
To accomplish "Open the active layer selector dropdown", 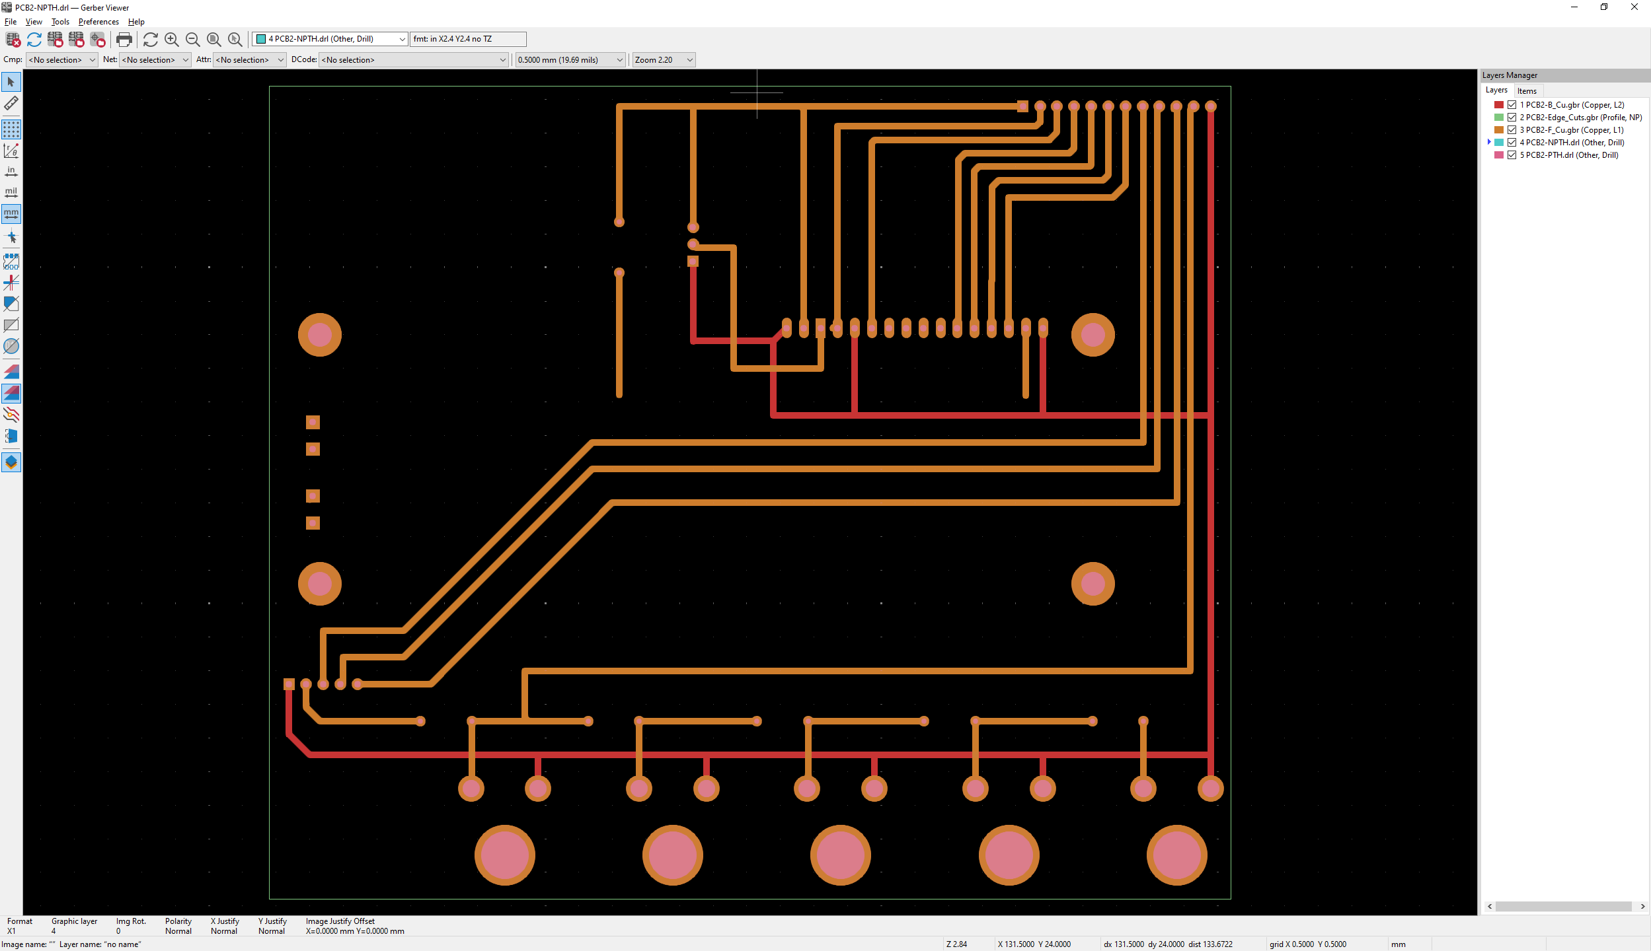I will (x=402, y=40).
